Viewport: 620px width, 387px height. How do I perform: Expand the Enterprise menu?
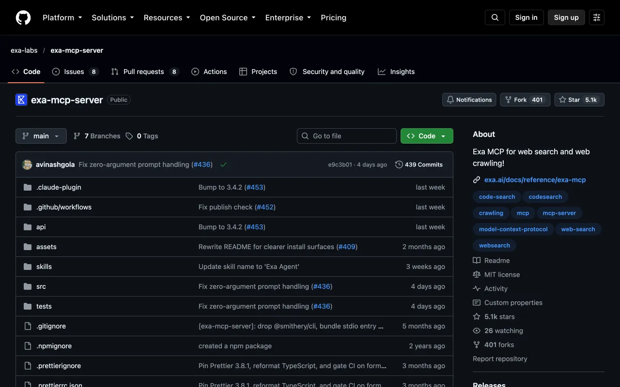(288, 17)
